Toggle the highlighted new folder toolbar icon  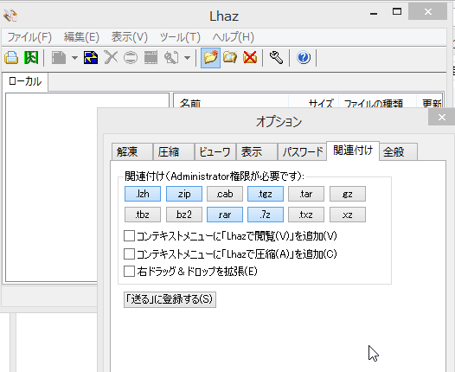coord(211,58)
